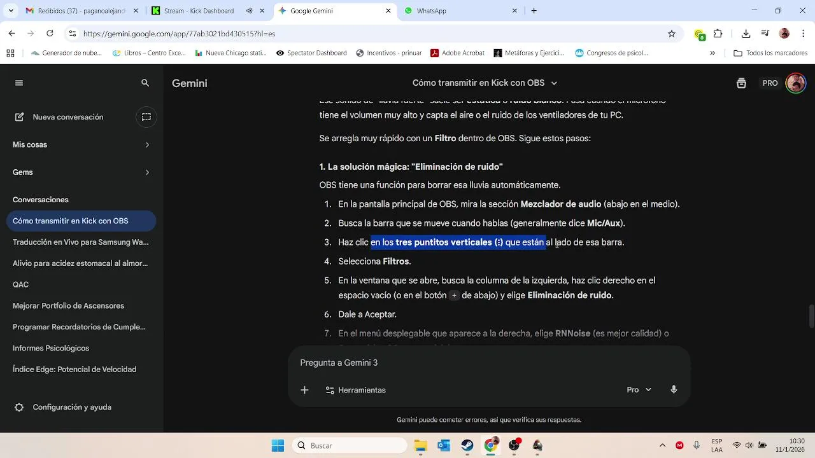Click the Herramientas button
This screenshot has height=458, width=815.
[355, 390]
